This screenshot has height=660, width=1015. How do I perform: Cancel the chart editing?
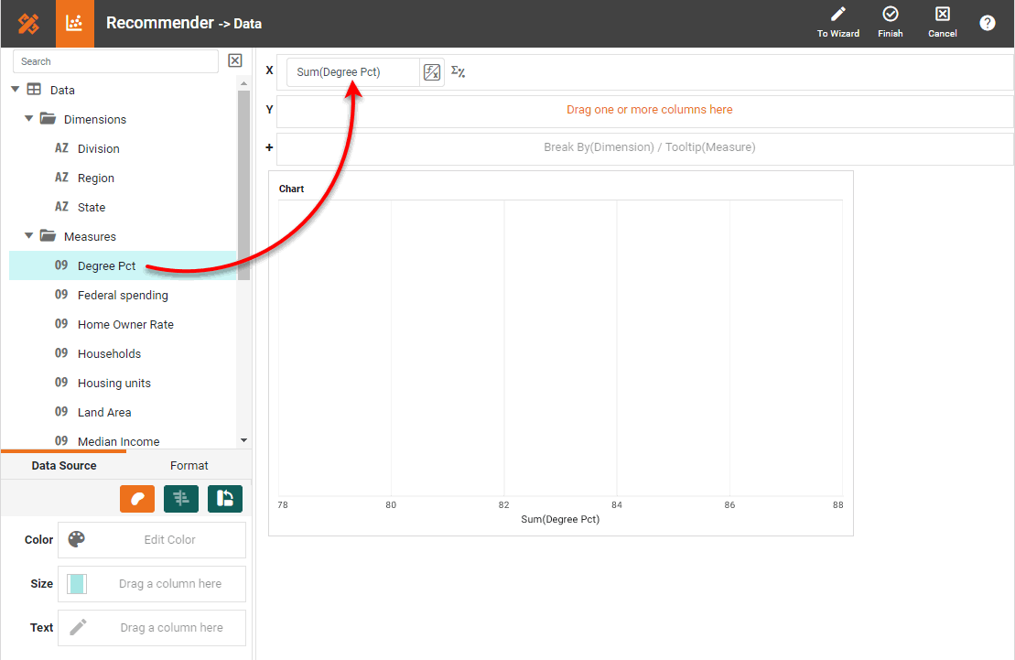(942, 23)
